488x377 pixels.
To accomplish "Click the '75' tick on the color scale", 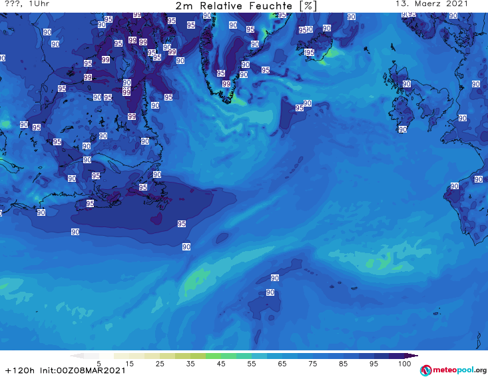I will 312,364.
